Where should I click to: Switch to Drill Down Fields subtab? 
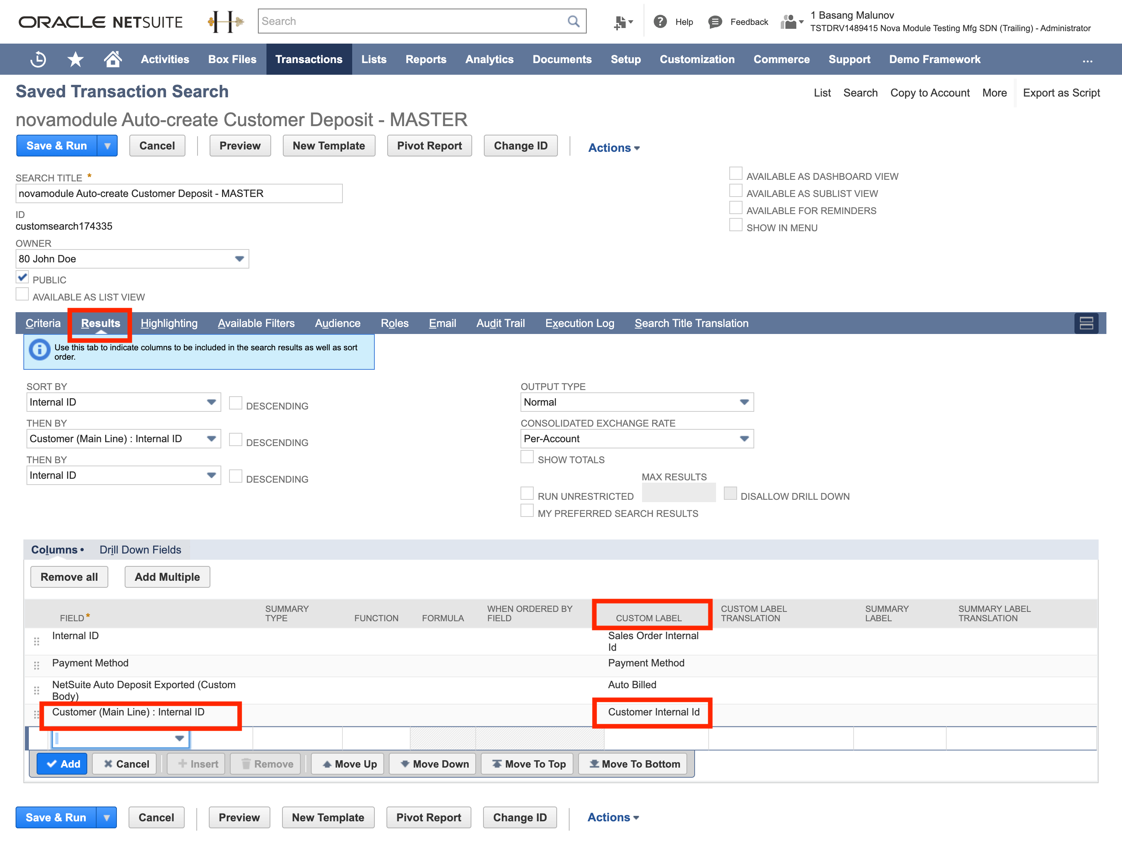pos(140,550)
